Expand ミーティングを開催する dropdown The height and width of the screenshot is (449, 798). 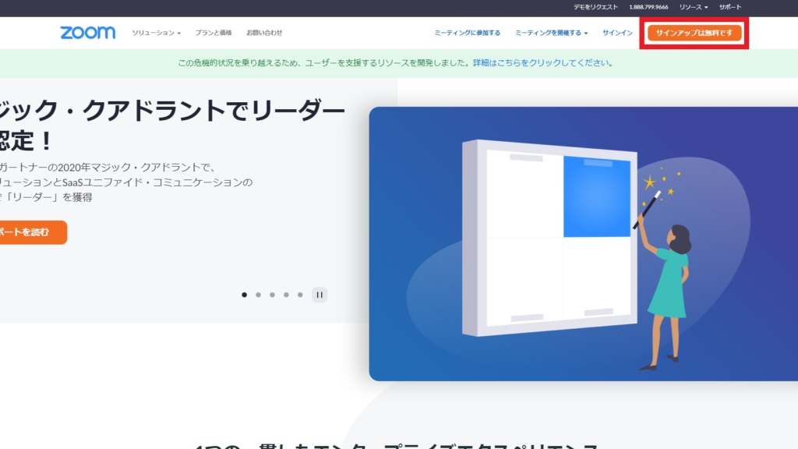(x=551, y=33)
